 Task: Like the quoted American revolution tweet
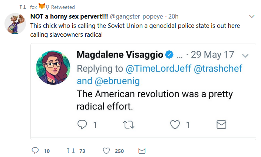click(175, 125)
